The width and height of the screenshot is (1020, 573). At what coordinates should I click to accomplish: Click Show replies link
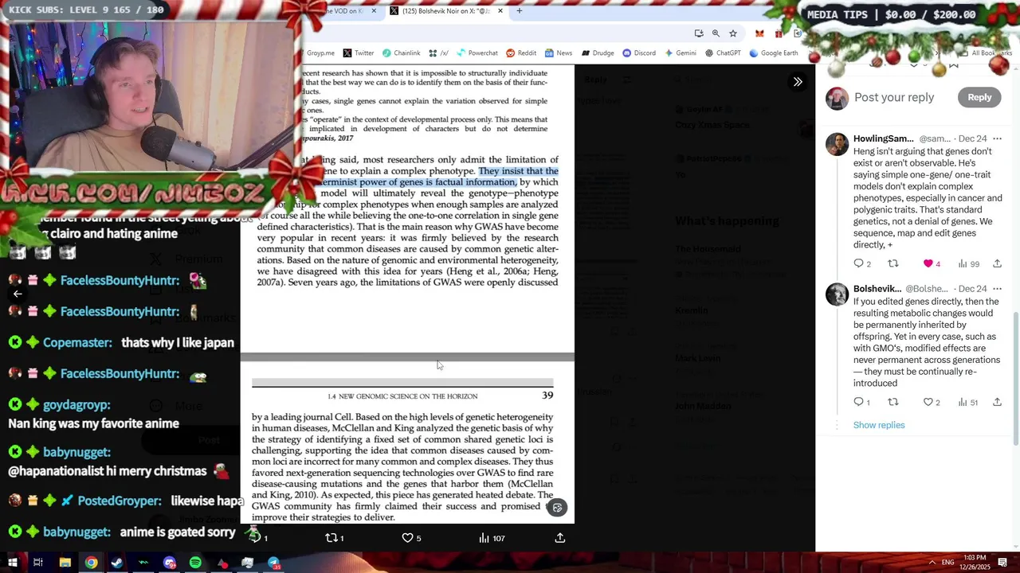tap(879, 425)
